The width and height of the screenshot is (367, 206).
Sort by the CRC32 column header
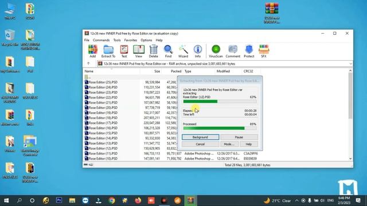pos(251,71)
